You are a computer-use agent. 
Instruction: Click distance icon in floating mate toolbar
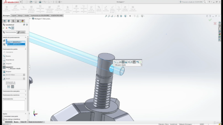pyautogui.click(x=129, y=62)
